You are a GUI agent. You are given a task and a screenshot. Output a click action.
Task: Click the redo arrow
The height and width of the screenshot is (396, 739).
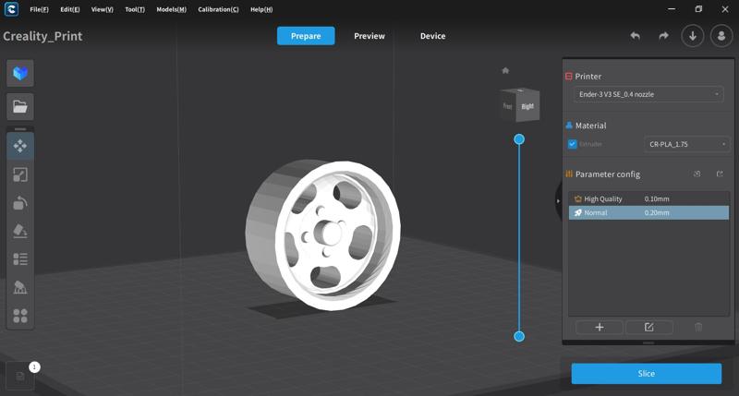click(x=663, y=36)
